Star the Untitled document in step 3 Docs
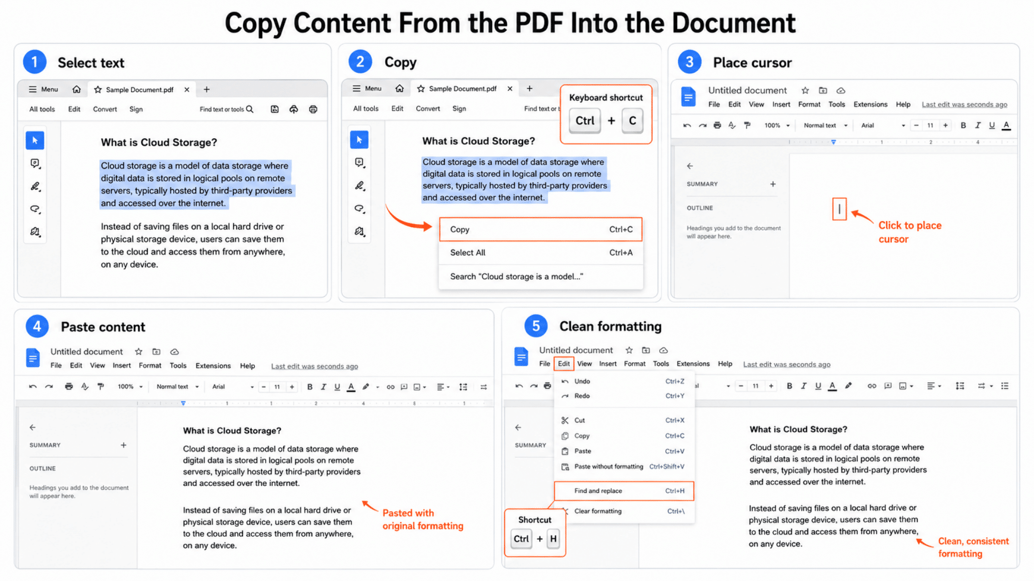 pos(805,90)
